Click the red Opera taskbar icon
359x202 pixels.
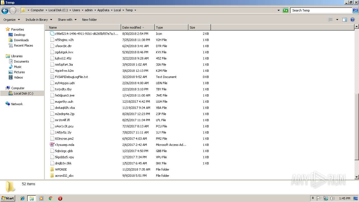(60, 198)
